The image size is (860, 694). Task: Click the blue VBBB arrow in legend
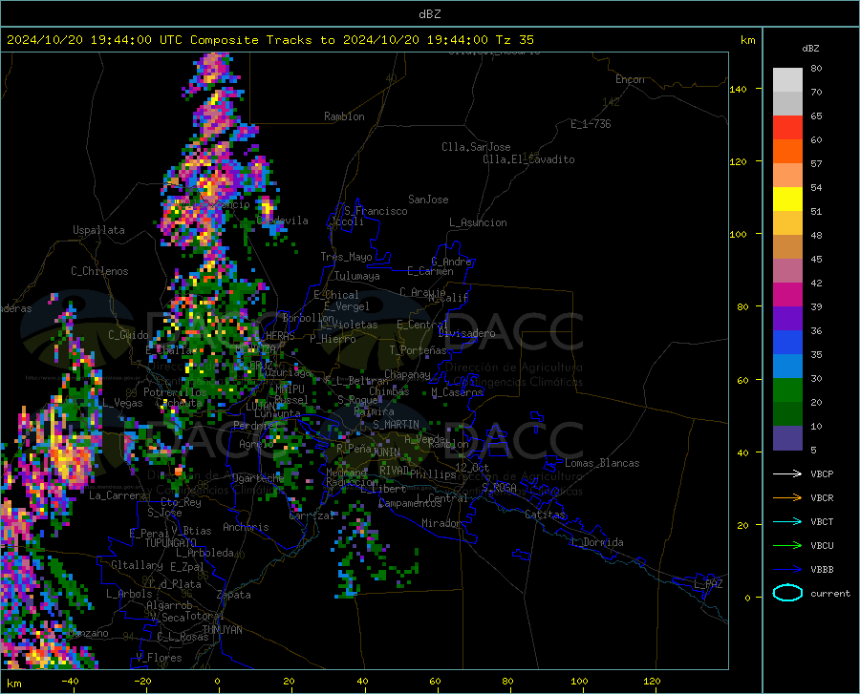pos(787,569)
